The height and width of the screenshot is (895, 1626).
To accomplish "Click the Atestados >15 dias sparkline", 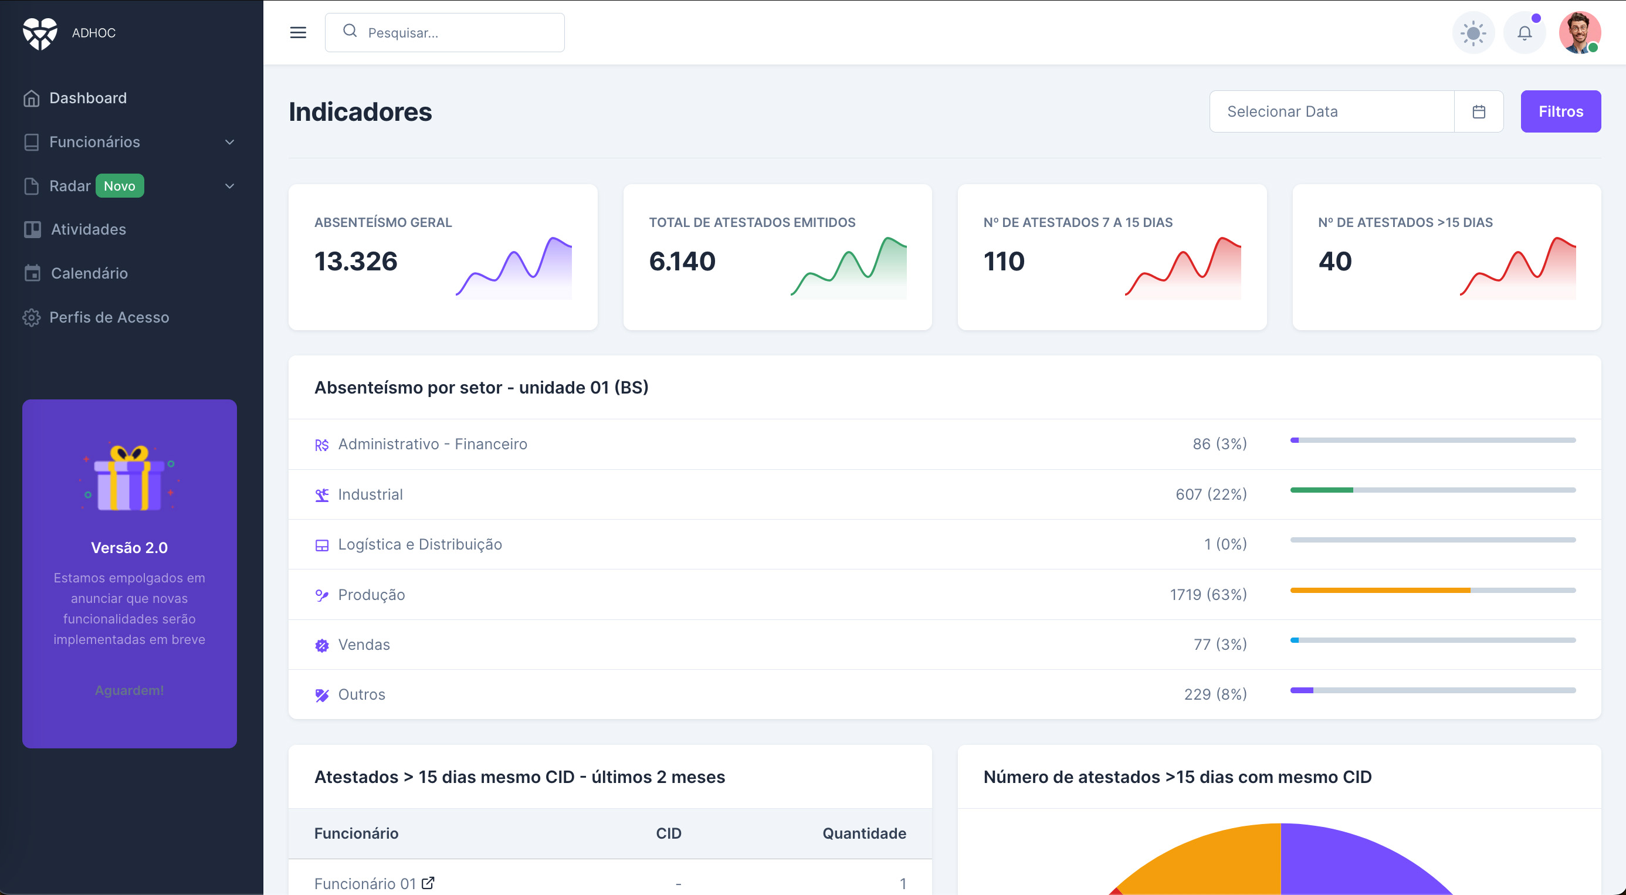I will 1517,267.
